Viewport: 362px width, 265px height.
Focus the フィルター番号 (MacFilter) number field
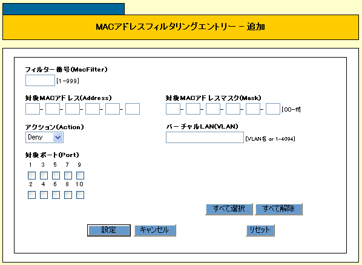[x=40, y=81]
